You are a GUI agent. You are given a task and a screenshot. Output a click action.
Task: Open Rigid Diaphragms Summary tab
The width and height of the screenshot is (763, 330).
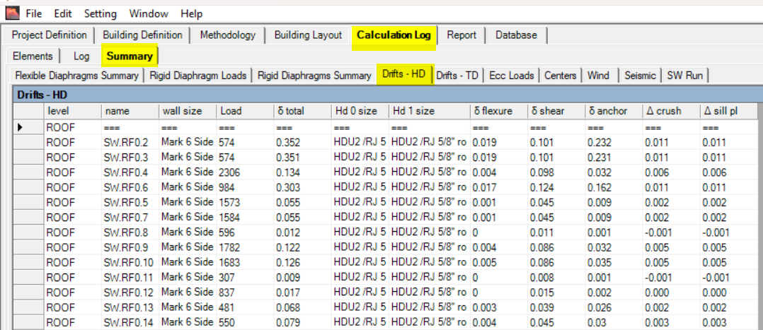point(314,76)
